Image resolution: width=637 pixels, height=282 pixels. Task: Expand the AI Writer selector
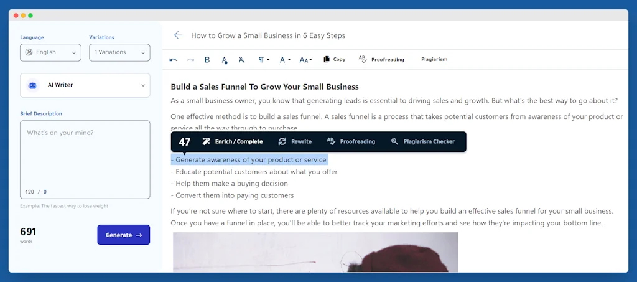pos(85,85)
